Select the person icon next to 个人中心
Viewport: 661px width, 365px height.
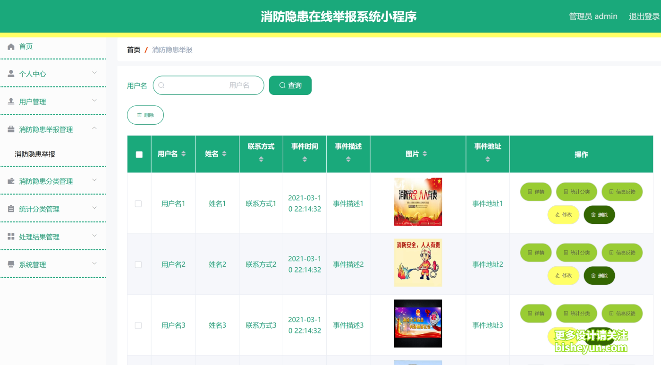(11, 74)
